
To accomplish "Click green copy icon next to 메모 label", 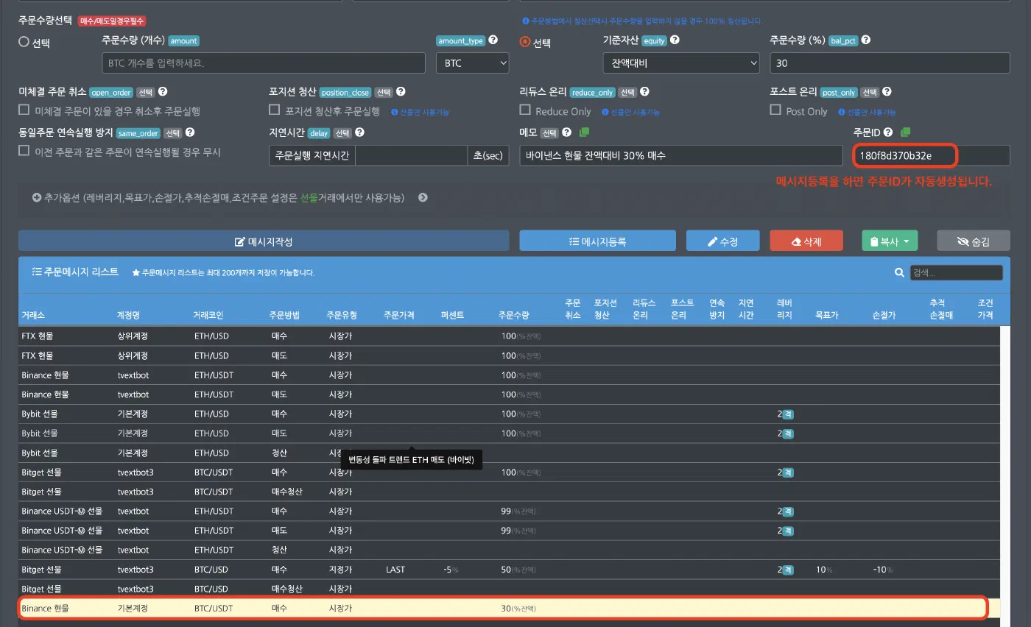I will [x=584, y=132].
